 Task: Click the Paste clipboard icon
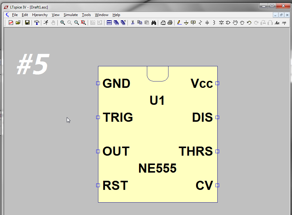point(147,23)
